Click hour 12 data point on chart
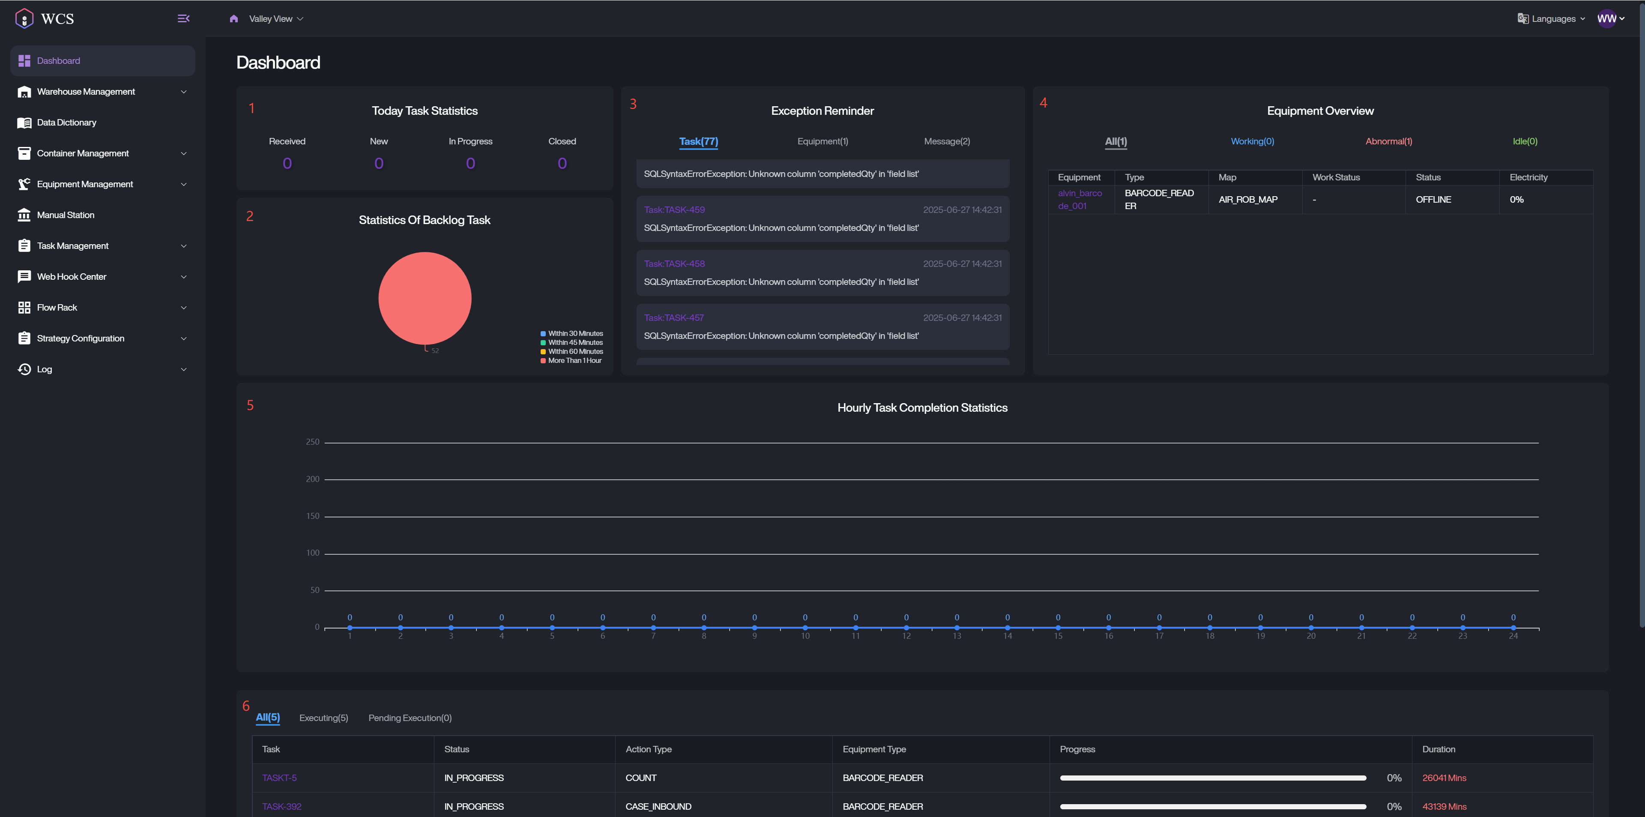 tap(906, 627)
